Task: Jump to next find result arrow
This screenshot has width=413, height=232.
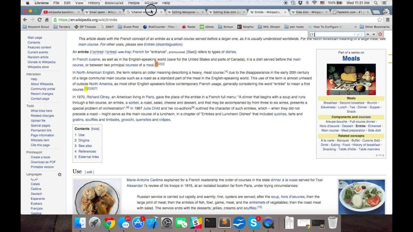Action: point(373,34)
